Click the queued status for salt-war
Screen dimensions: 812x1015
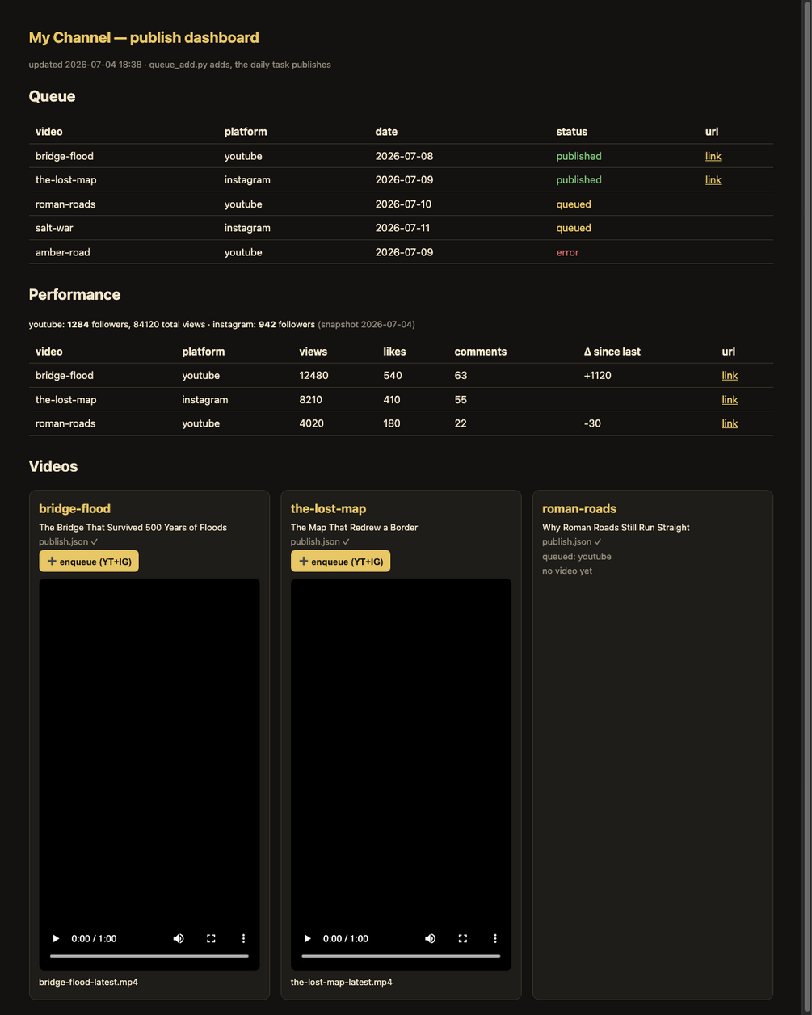coord(574,228)
